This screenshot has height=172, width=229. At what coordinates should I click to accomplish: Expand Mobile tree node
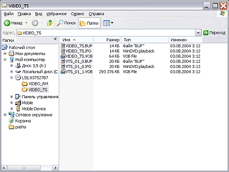11,103
